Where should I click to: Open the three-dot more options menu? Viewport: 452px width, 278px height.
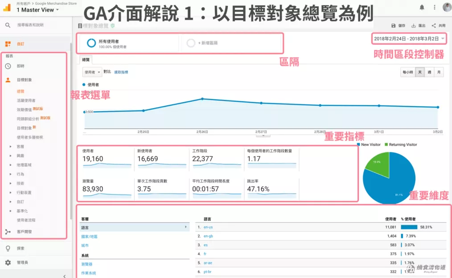click(435, 7)
